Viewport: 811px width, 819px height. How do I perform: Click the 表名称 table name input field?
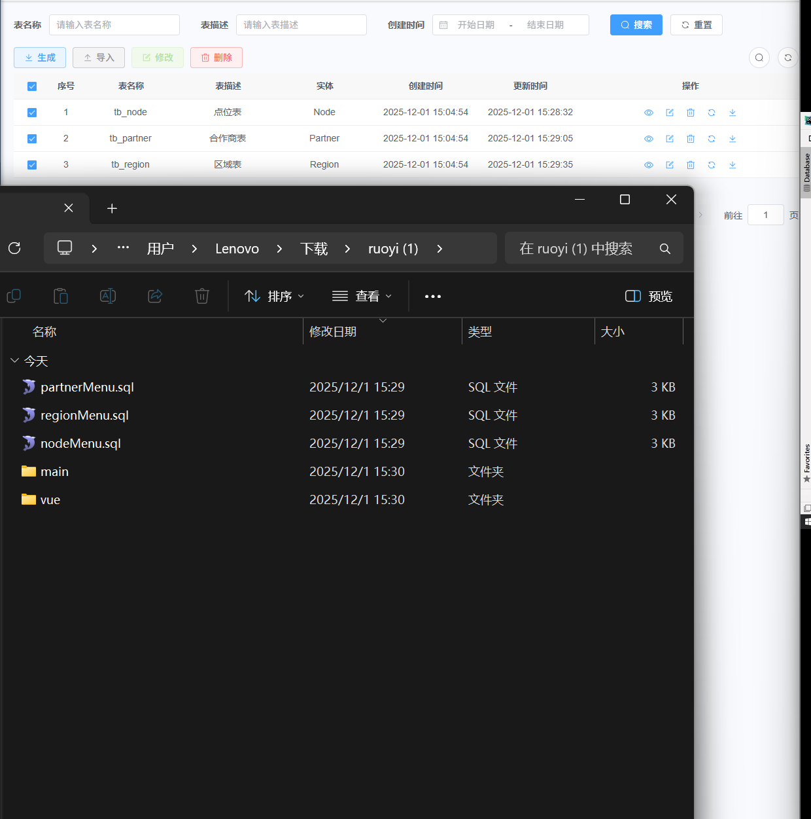click(x=114, y=25)
